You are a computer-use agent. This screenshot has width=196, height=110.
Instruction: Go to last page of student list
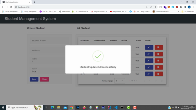click(162, 81)
